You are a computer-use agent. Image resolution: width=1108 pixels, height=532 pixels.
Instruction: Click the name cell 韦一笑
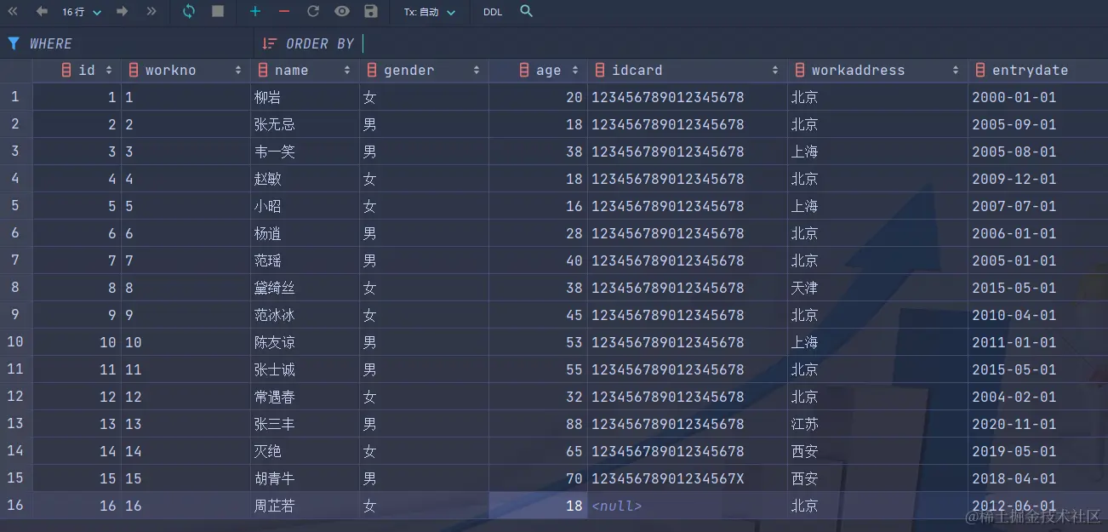(305, 152)
